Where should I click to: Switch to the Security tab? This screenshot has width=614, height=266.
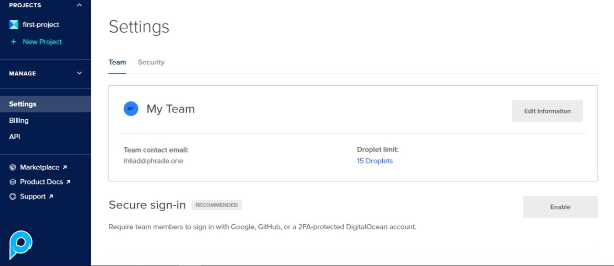151,62
